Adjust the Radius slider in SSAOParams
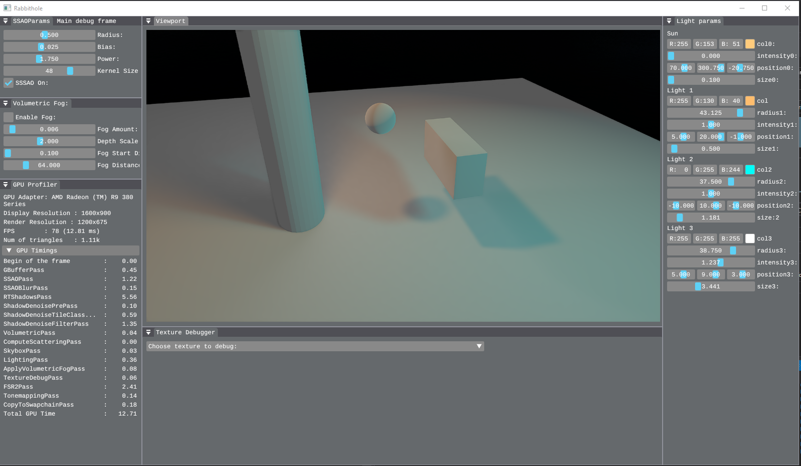Viewport: 801px width, 466px height. (48, 34)
